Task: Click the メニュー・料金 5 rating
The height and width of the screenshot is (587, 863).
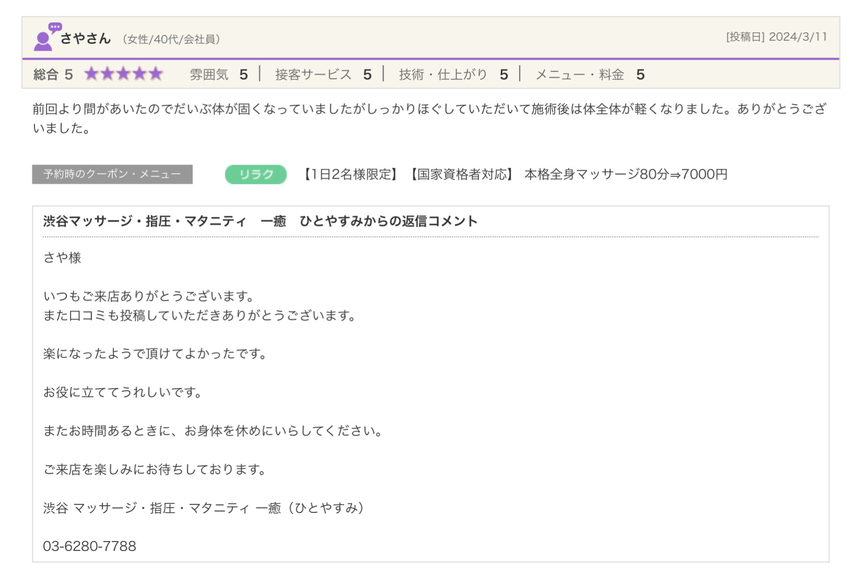Action: coord(590,75)
